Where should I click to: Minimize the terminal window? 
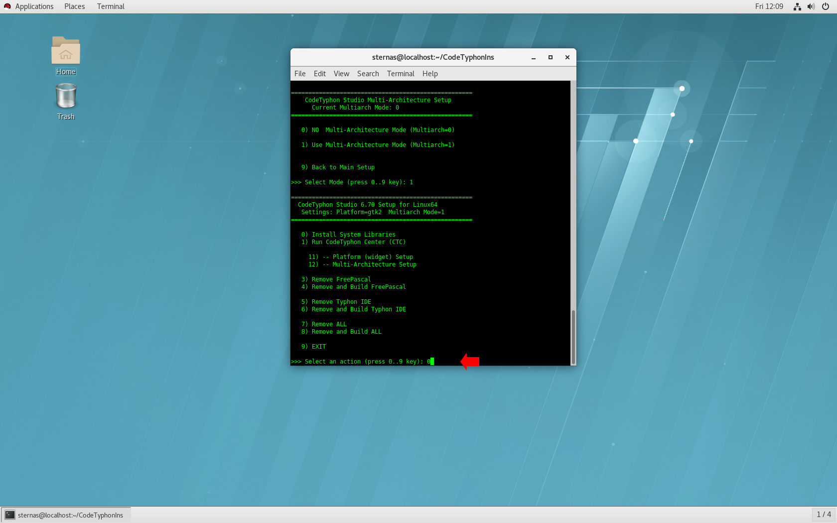[534, 58]
